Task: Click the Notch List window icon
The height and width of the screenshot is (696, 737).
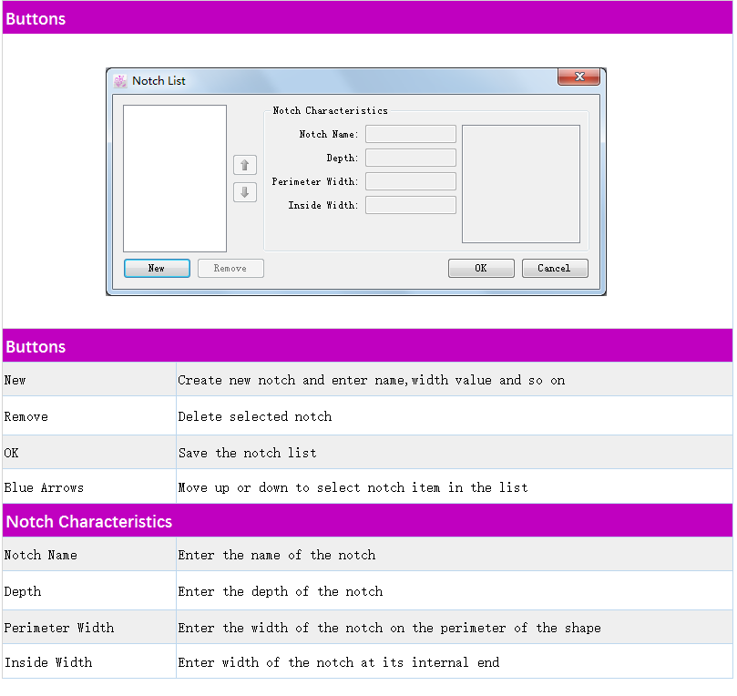Action: pos(120,81)
